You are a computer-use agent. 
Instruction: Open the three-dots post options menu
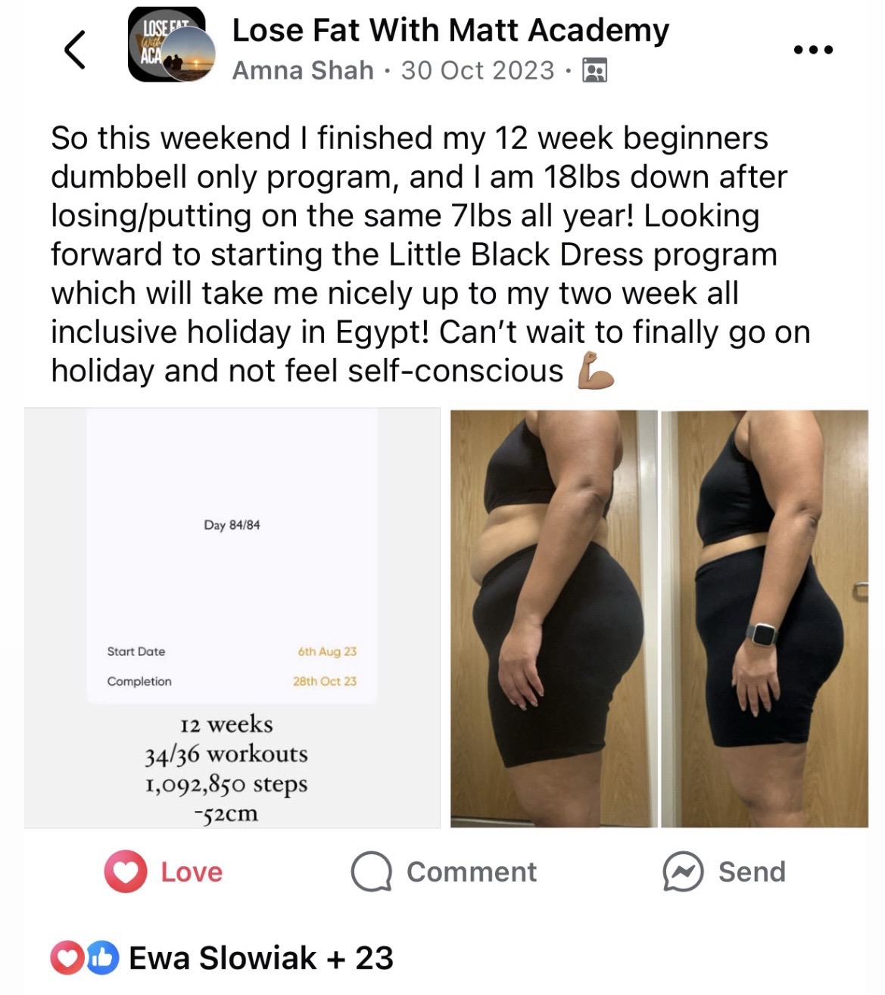pyautogui.click(x=813, y=50)
